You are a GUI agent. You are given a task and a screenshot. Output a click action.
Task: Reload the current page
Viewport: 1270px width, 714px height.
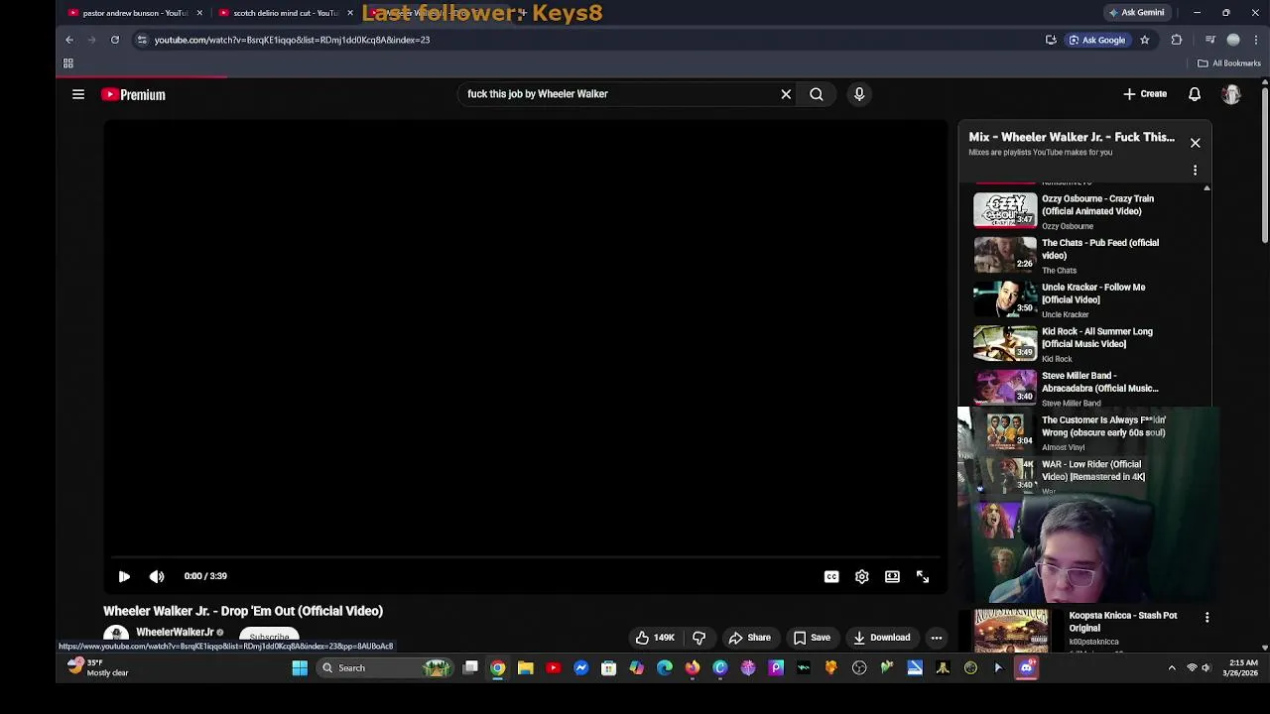tap(115, 40)
